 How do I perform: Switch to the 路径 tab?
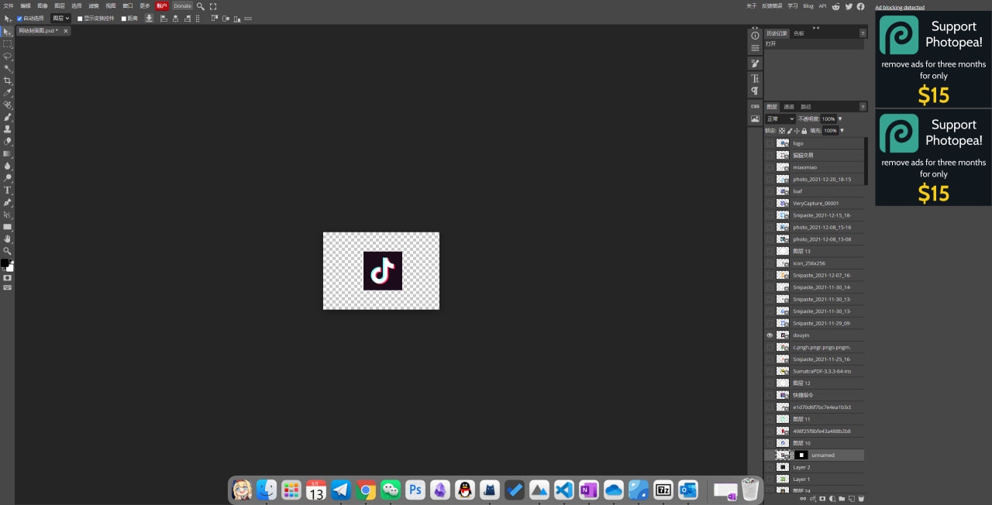point(806,107)
